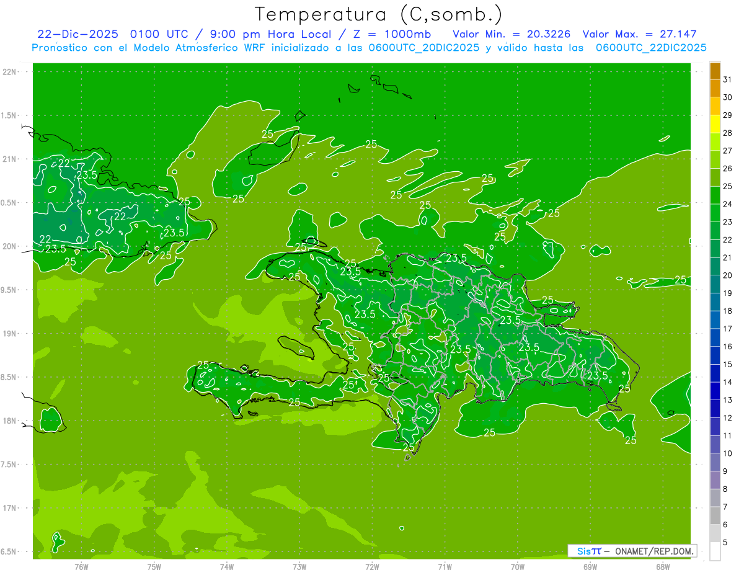Click the island outline at 18N on left edge
The width and height of the screenshot is (744, 575).
pyautogui.click(x=50, y=419)
